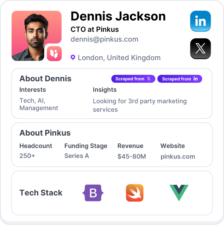Viewport: 224px width, 225px height.
Task: Click the 'CTO at Pinkus' job title
Action: coord(95,29)
